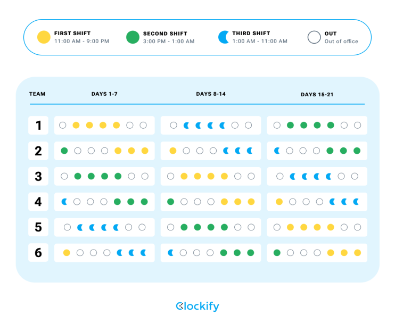Select Team 1 number box
Screen dimensions: 395x331
38,125
